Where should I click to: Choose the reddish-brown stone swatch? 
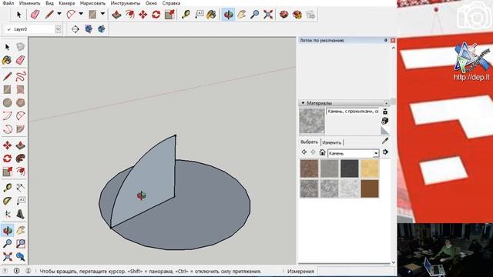[309, 169]
